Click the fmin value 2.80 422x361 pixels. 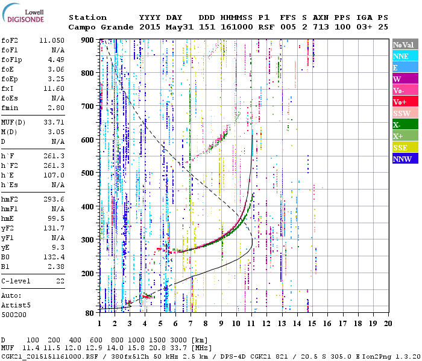56,108
